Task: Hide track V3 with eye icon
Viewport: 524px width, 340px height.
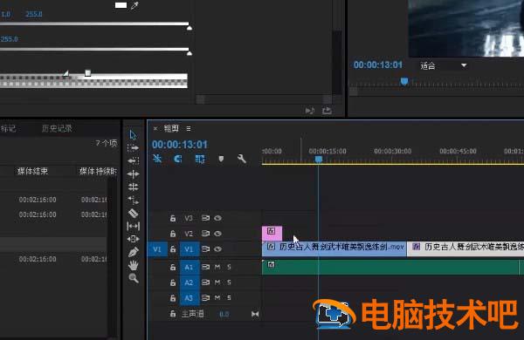Action: [217, 218]
